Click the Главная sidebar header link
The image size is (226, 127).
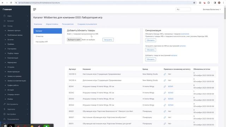point(7,10)
